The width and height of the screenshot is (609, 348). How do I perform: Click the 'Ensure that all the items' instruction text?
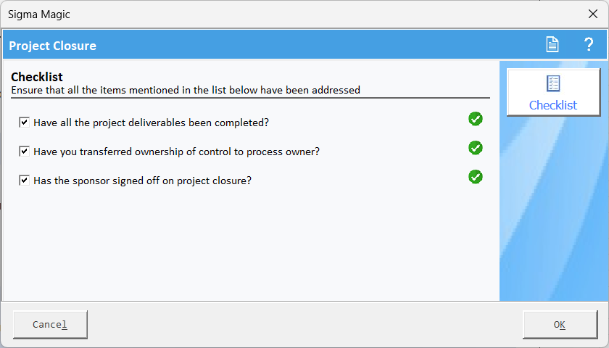pos(186,90)
